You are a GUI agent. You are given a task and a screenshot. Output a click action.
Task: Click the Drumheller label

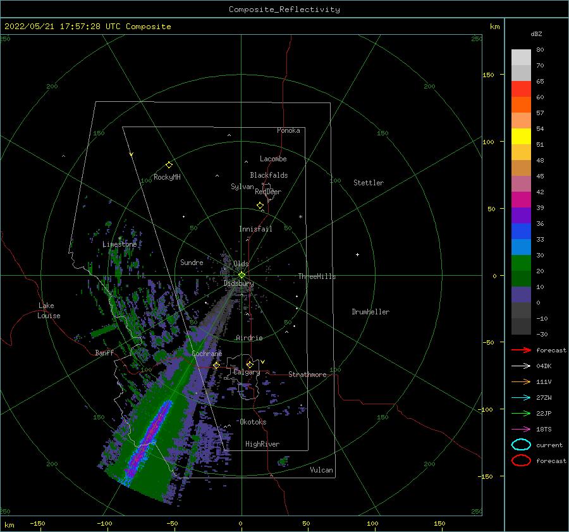click(x=370, y=312)
